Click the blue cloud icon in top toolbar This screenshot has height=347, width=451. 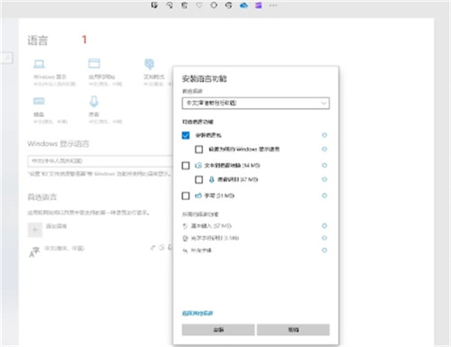(244, 5)
